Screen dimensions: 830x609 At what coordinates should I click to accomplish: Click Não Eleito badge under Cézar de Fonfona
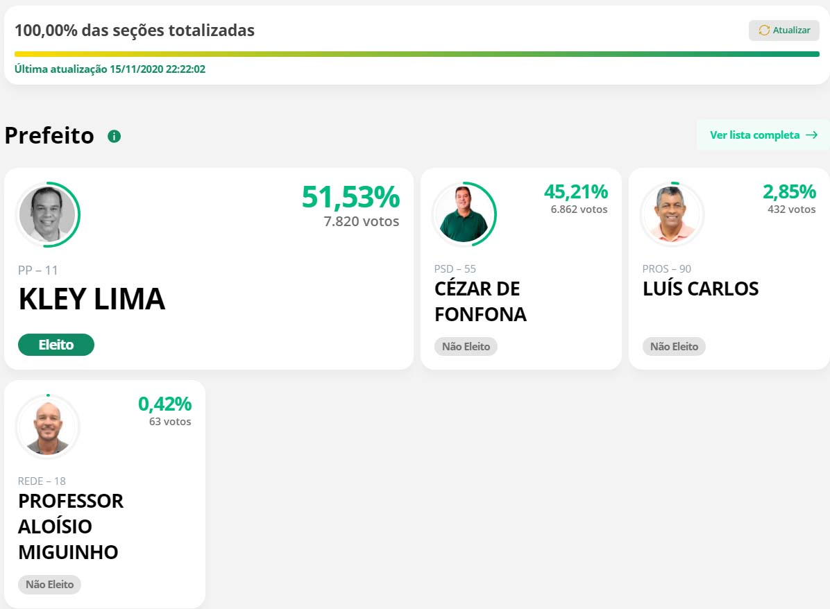point(466,347)
